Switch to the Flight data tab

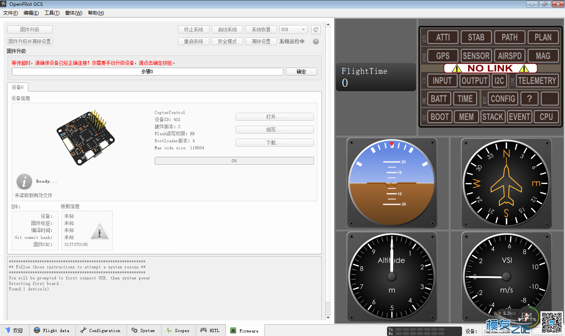click(52, 330)
